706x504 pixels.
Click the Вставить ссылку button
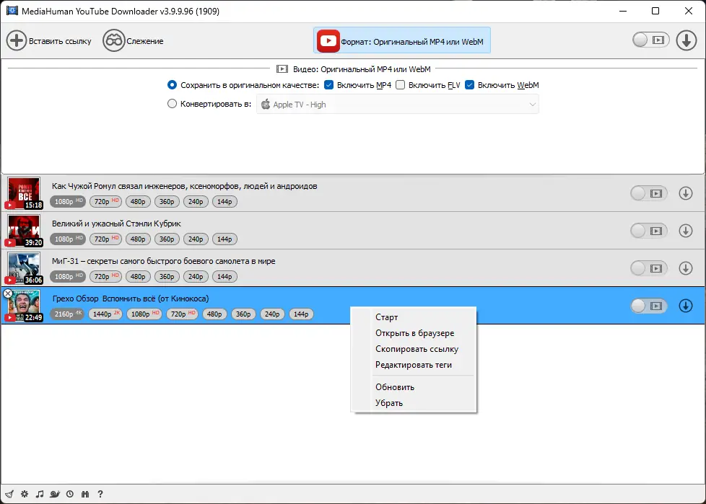(x=47, y=40)
